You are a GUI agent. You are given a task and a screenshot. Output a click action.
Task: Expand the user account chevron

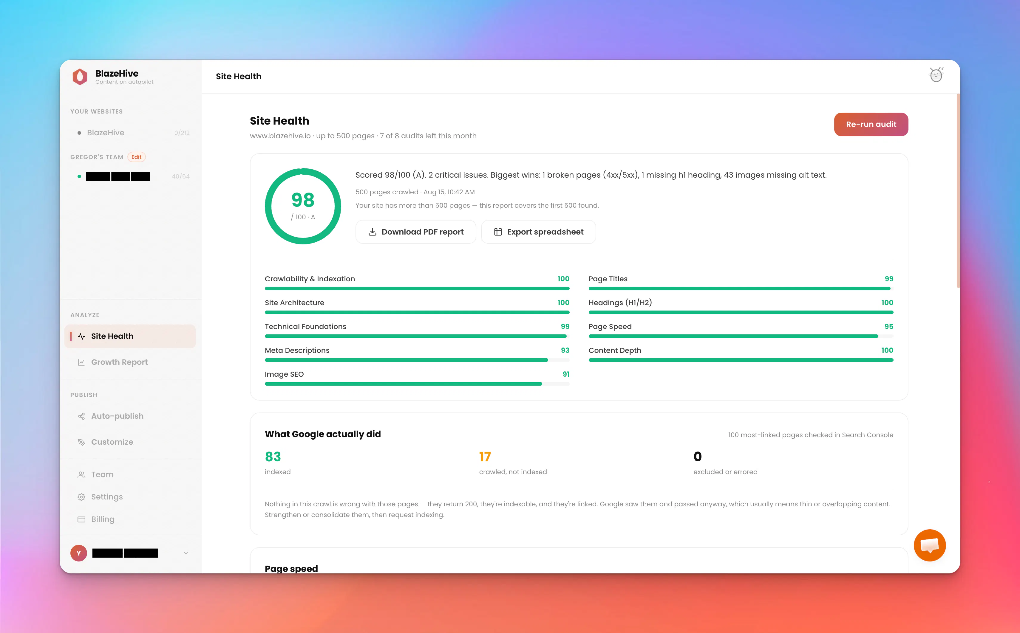click(x=186, y=553)
